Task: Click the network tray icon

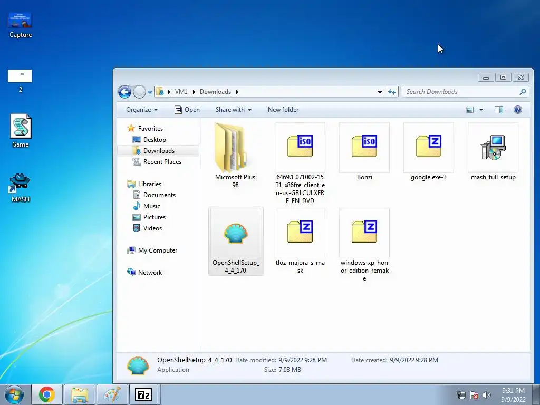Action: tap(461, 395)
